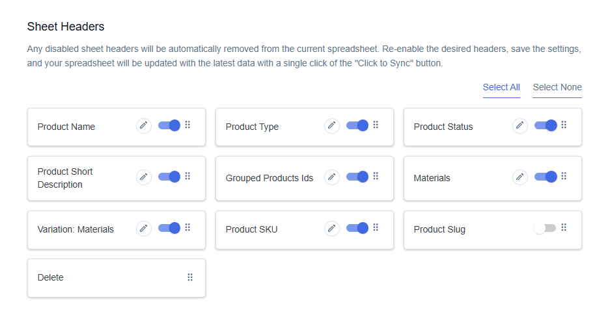Click the Delete header card
Image resolution: width=610 pixels, height=315 pixels.
click(x=117, y=278)
